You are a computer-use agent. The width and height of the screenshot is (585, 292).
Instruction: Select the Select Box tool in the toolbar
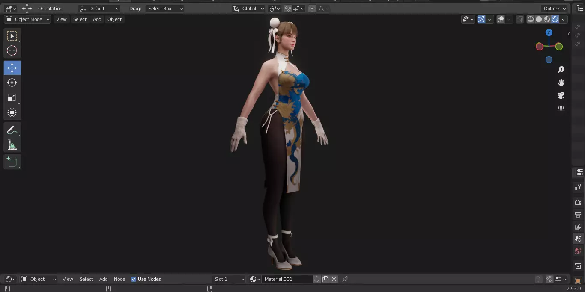click(12, 36)
